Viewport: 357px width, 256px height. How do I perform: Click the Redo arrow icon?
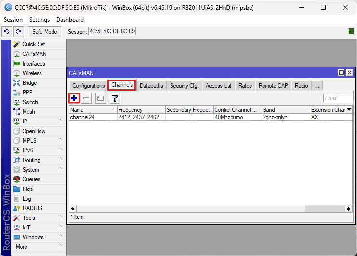[x=19, y=31]
